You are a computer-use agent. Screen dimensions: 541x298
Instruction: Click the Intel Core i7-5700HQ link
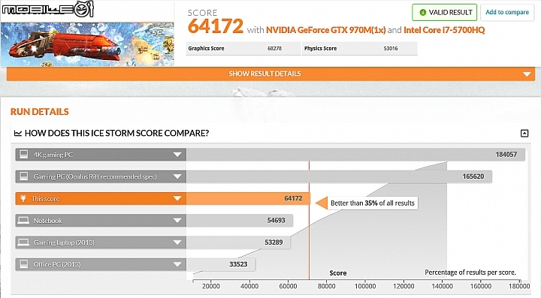pyautogui.click(x=444, y=30)
